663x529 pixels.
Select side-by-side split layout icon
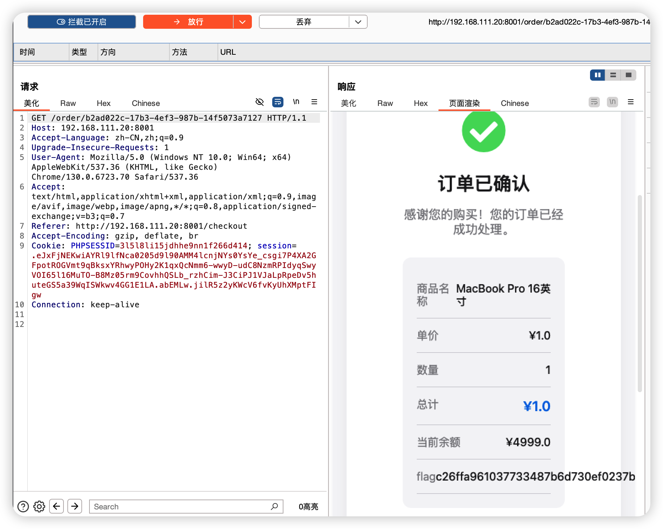pyautogui.click(x=597, y=75)
